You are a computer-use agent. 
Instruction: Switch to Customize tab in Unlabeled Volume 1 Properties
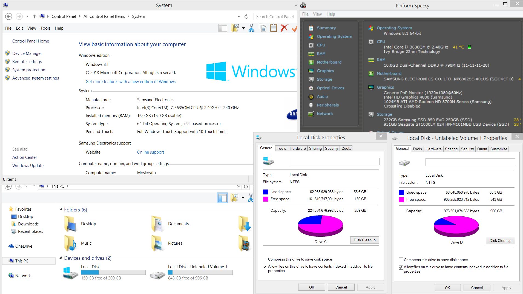[x=499, y=149]
